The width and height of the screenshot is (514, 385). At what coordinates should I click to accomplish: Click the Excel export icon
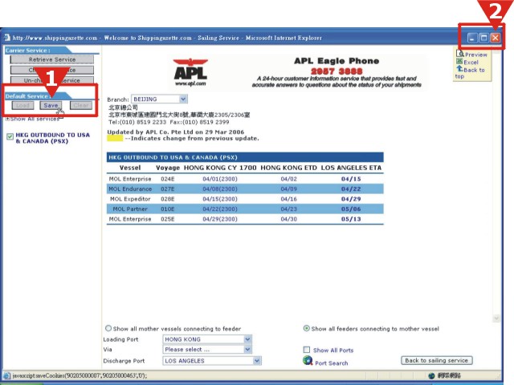tap(459, 61)
